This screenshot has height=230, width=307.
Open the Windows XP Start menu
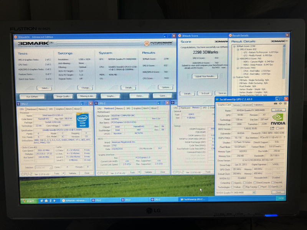(x=28, y=201)
